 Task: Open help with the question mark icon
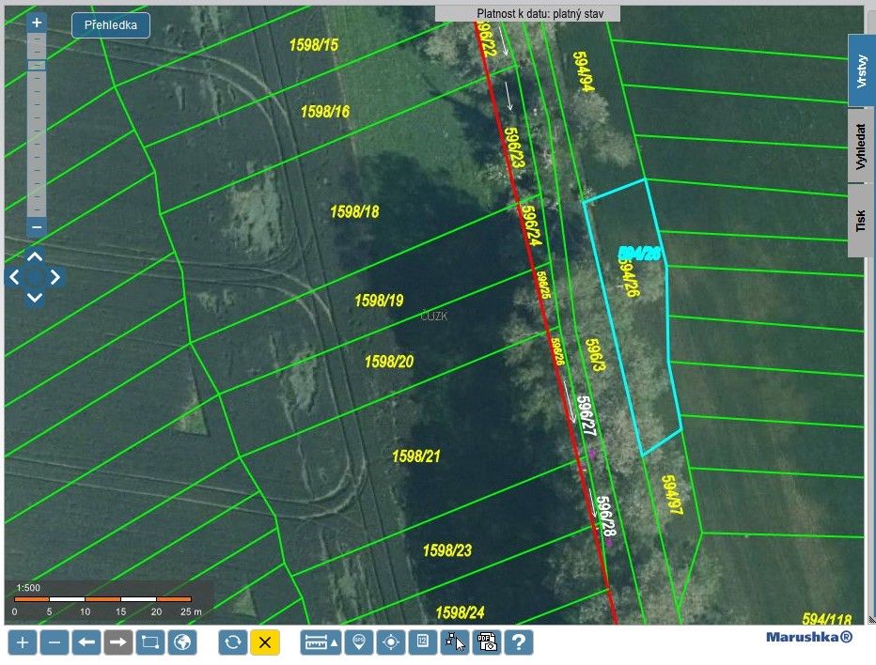(x=519, y=642)
